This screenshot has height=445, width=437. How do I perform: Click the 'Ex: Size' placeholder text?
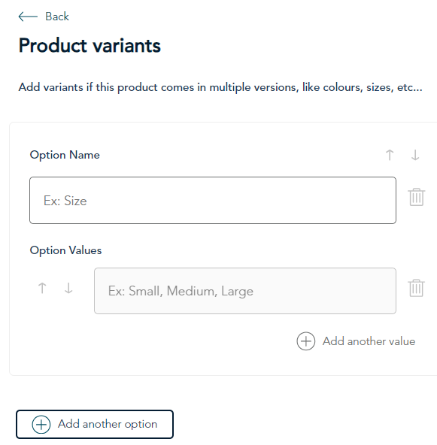coord(65,201)
